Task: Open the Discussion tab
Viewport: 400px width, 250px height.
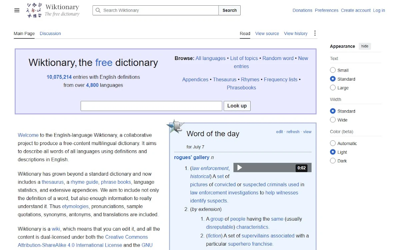Action: pos(50,33)
